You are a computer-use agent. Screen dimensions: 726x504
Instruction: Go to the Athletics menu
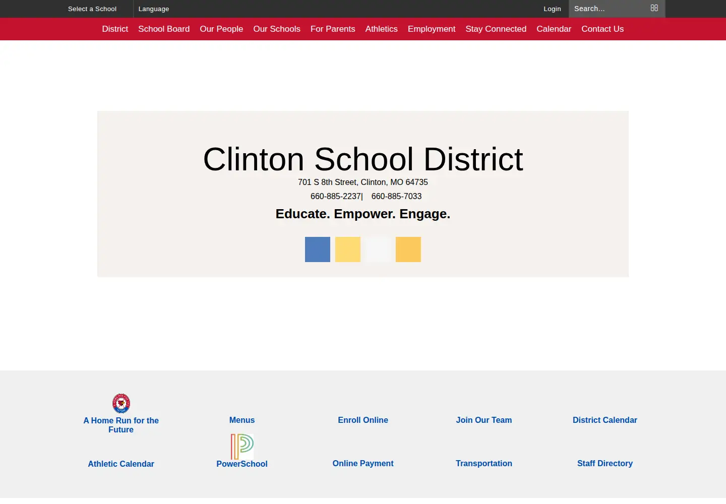[x=382, y=29]
